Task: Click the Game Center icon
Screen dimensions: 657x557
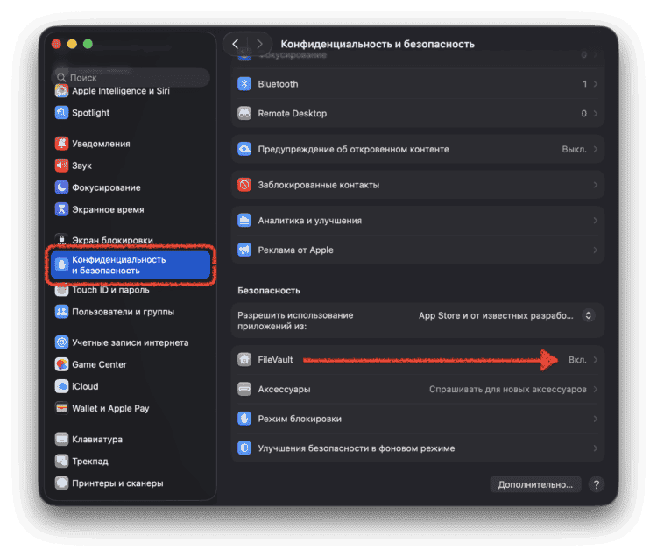Action: [61, 364]
